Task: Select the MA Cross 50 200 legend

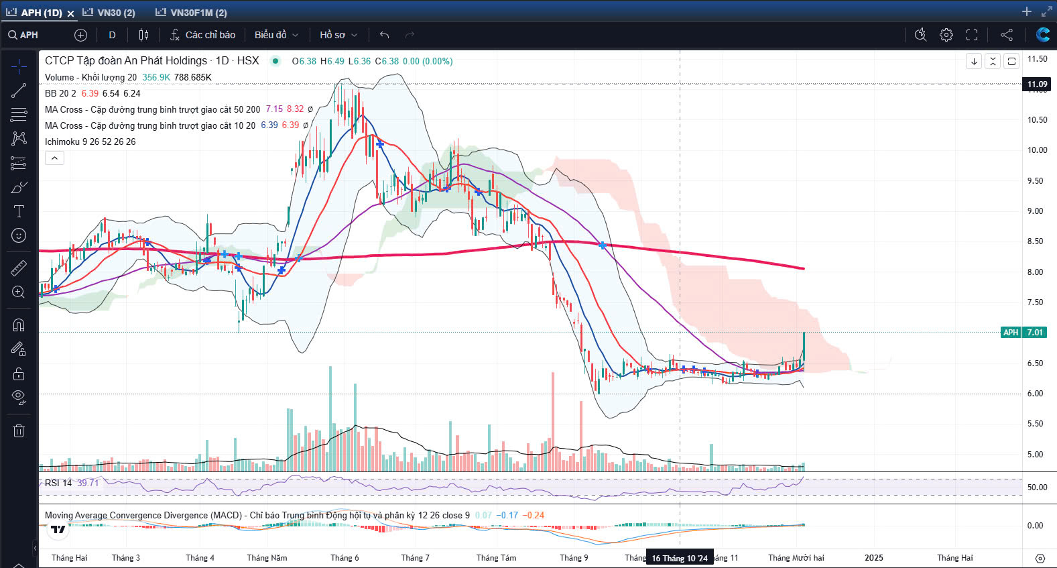Action: (152, 109)
